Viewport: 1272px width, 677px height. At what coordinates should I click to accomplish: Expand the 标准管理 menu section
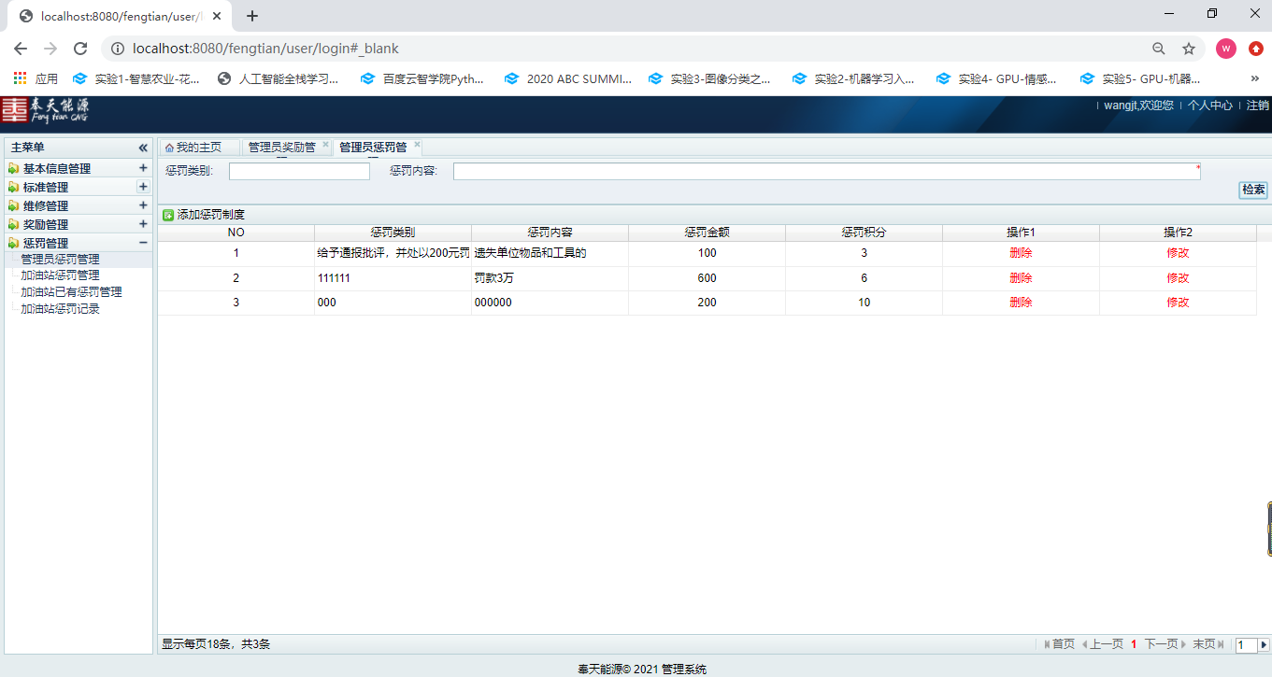[x=143, y=187]
